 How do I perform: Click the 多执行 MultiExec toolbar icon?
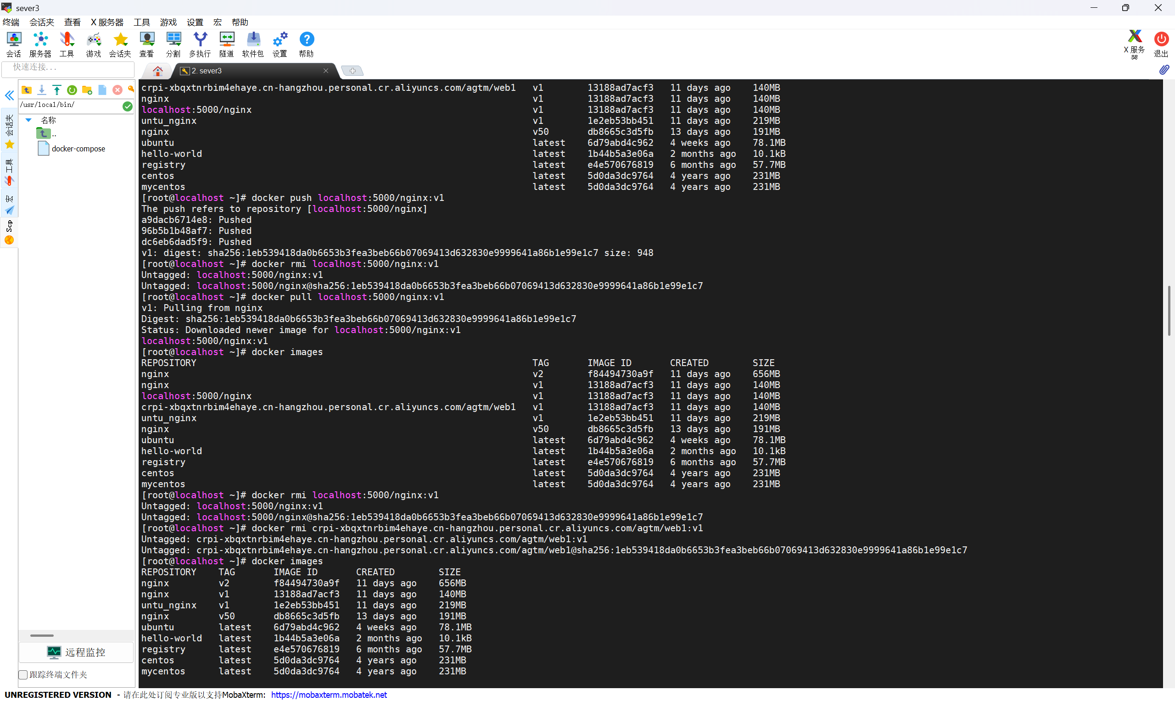[200, 45]
